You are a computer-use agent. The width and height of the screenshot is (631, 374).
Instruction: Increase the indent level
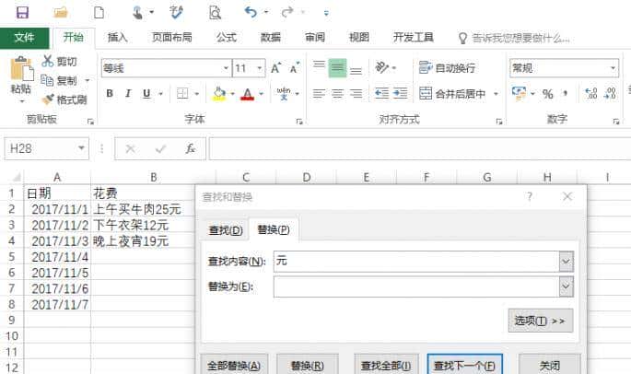[x=400, y=94]
